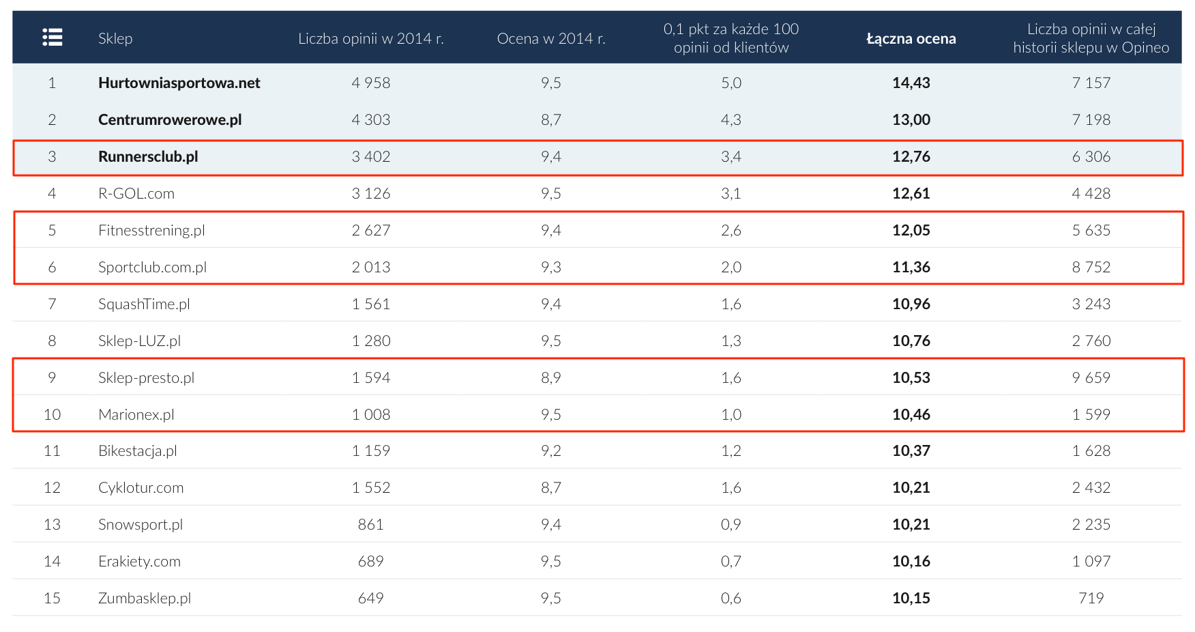The image size is (1195, 632).
Task: Select Sportclub.com.pl in the table
Action: 153,267
